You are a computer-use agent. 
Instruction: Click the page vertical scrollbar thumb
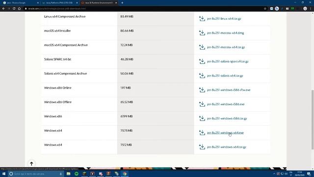[x=313, y=120]
